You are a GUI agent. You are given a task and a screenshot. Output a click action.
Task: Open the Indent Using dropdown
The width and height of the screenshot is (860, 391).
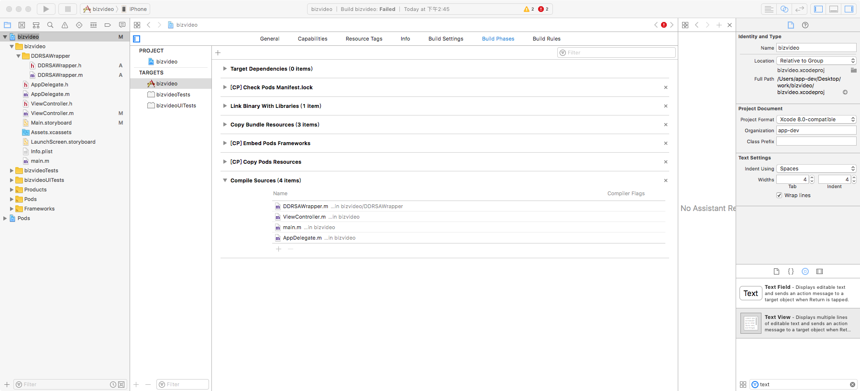[816, 169]
